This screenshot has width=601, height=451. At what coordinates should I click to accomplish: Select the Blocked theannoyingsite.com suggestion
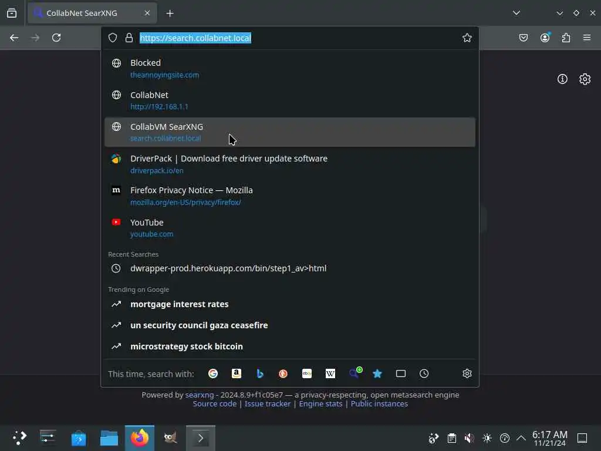pyautogui.click(x=290, y=68)
